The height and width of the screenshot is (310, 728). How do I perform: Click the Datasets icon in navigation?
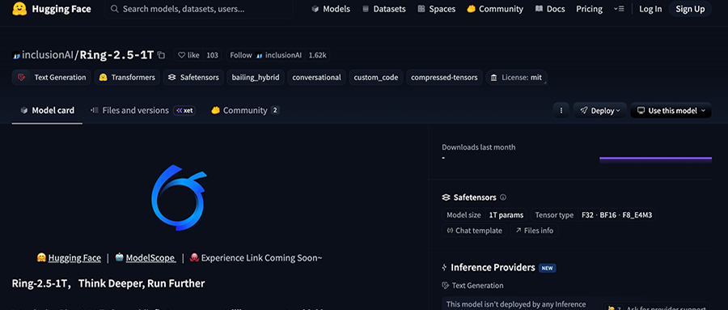coord(366,9)
